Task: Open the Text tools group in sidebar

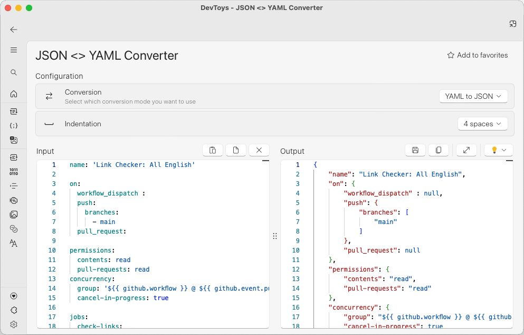Action: [x=14, y=243]
